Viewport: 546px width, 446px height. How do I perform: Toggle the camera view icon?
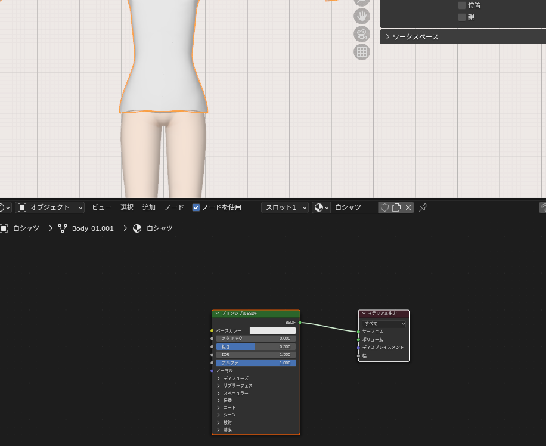coord(361,34)
